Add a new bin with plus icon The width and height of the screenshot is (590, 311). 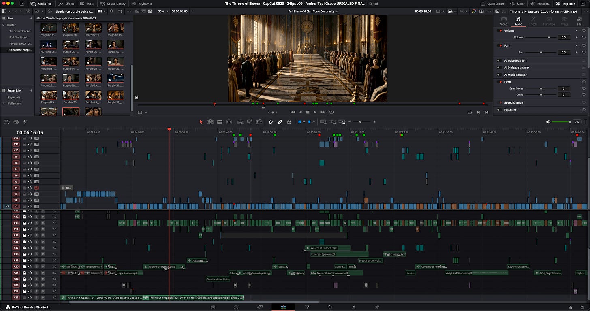(31, 18)
